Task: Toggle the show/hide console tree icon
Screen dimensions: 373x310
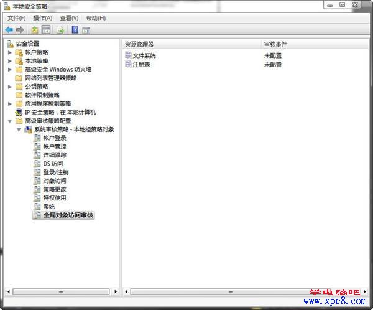Action: [x=46, y=29]
